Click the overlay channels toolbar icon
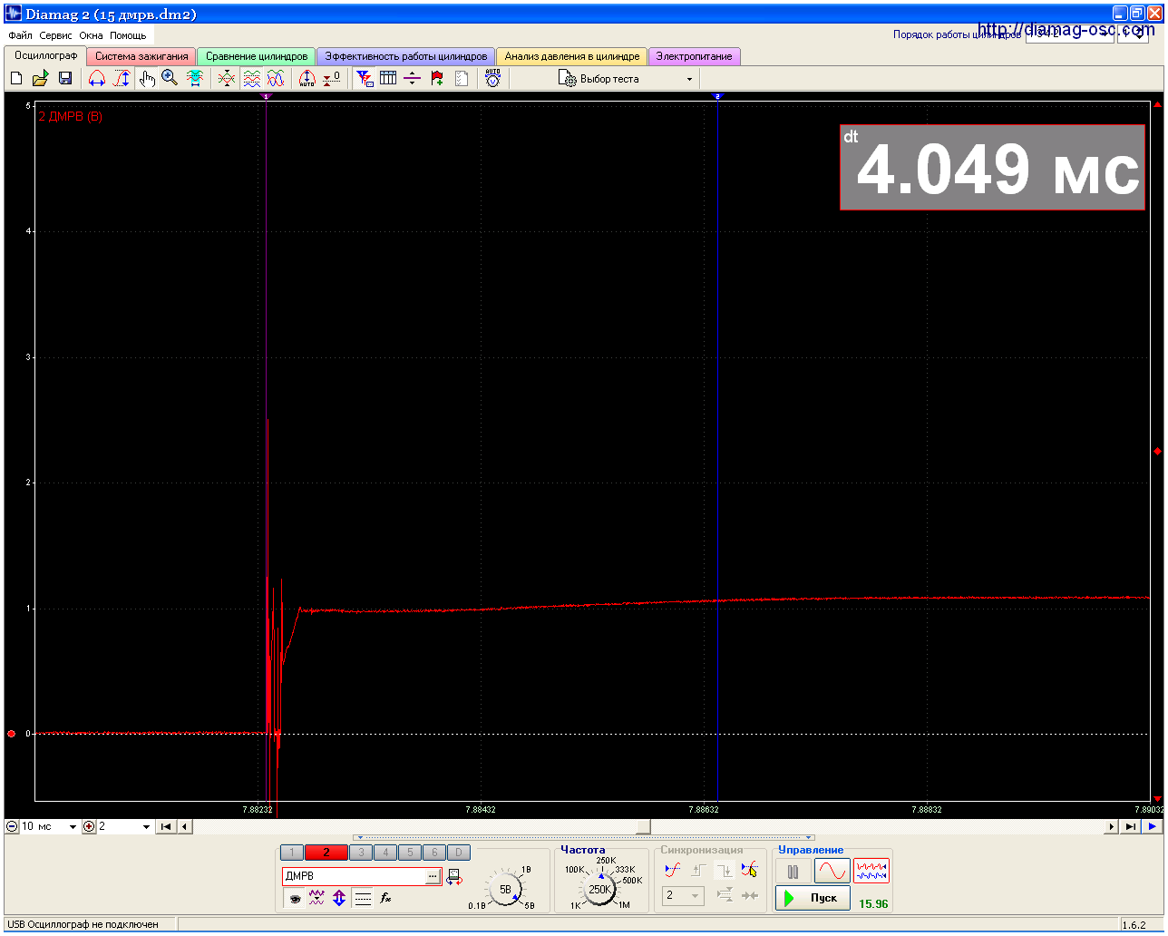The image size is (1168, 936). point(227,79)
